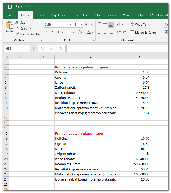Select Bottom Align icon
The height and width of the screenshot is (193, 171).
coord(111,25)
